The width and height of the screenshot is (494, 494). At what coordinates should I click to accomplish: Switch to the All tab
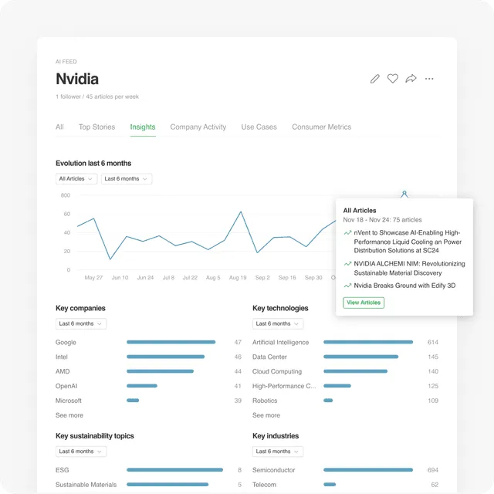click(x=59, y=127)
